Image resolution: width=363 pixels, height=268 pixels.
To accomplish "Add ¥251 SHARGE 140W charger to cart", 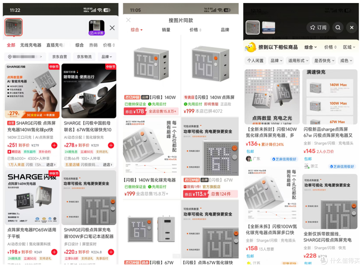I will coord(54,145).
